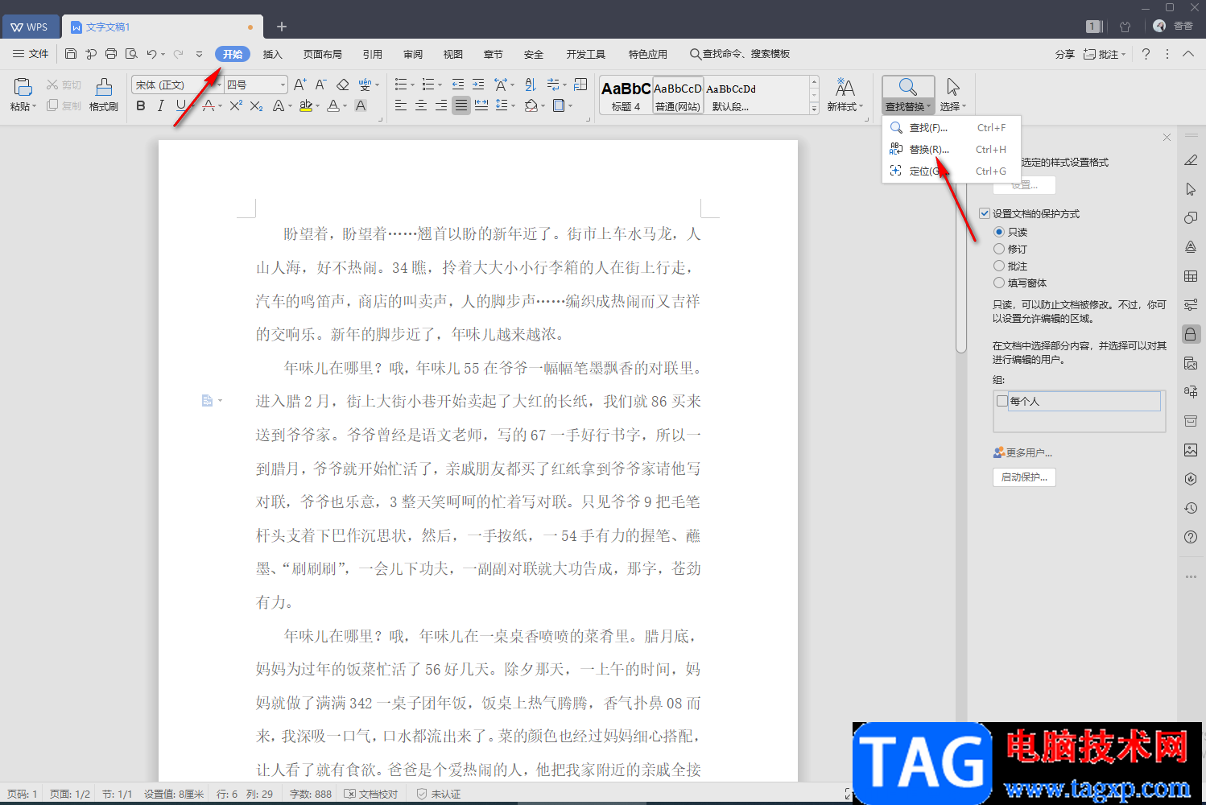
Task: Switch to the Page Layout (页面布局) tab
Action: (x=323, y=54)
